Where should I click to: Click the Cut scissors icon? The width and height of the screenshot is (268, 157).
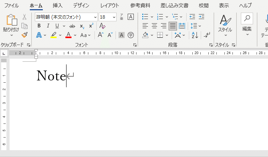point(24,17)
